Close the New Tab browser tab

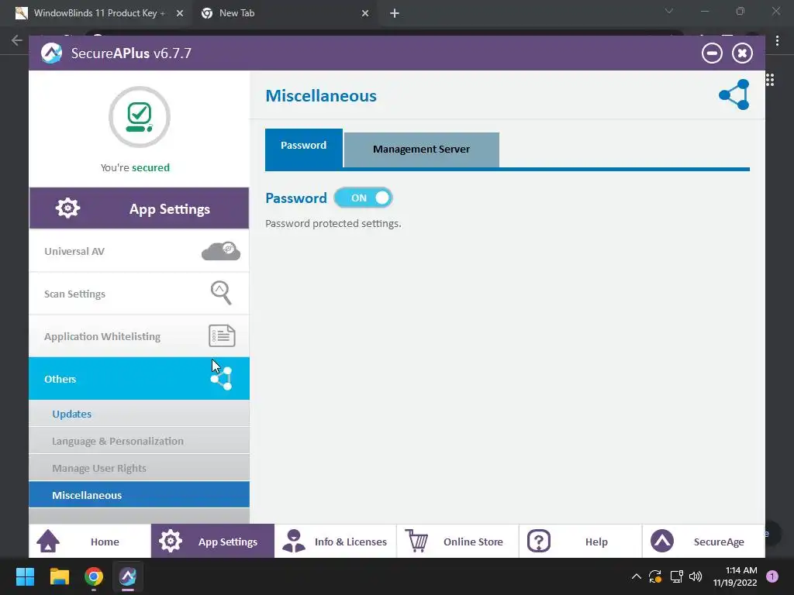365,13
